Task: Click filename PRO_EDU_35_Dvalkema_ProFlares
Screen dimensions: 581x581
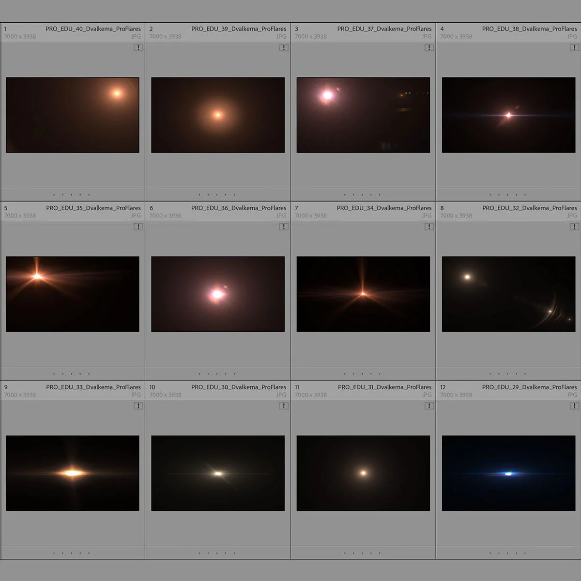Action: pos(93,208)
